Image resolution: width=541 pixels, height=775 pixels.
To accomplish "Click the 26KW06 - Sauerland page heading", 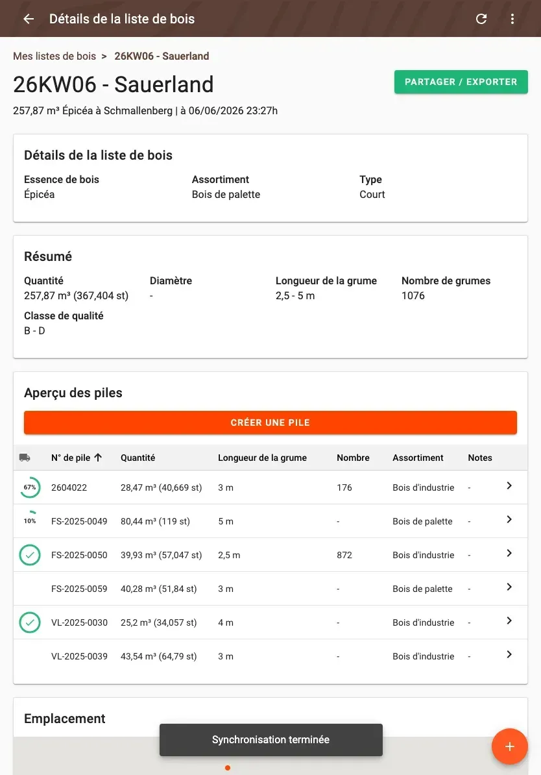I will (113, 84).
